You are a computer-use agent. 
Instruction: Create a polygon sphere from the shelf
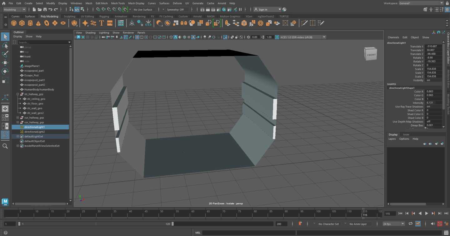click(14, 23)
